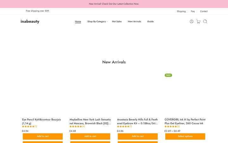
Task: Open the search magnifier icon
Action: 205,22
